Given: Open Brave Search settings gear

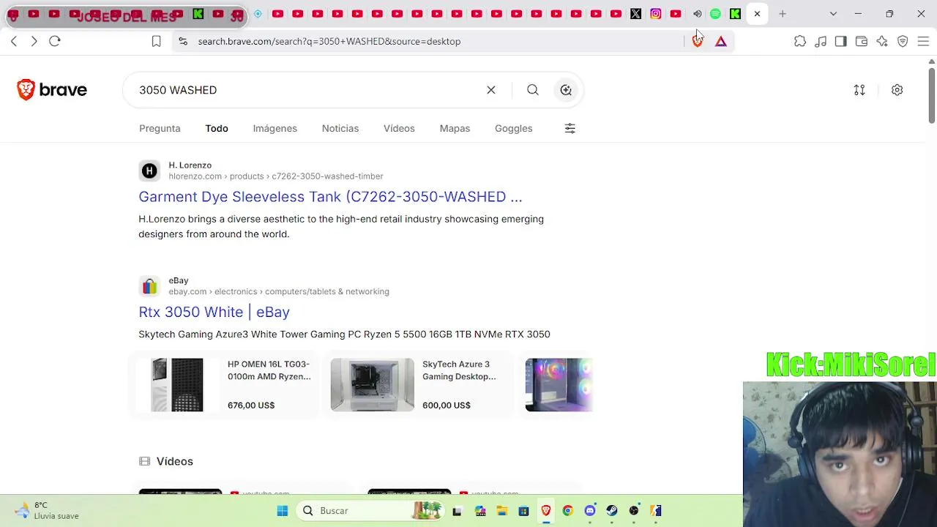Looking at the screenshot, I should coord(897,90).
